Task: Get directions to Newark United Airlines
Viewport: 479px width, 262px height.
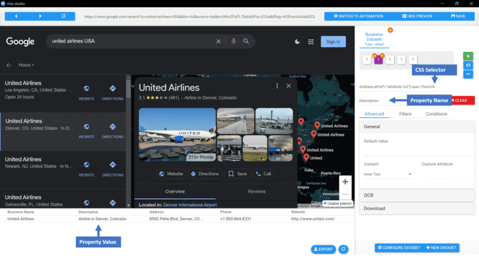Action: (x=113, y=169)
